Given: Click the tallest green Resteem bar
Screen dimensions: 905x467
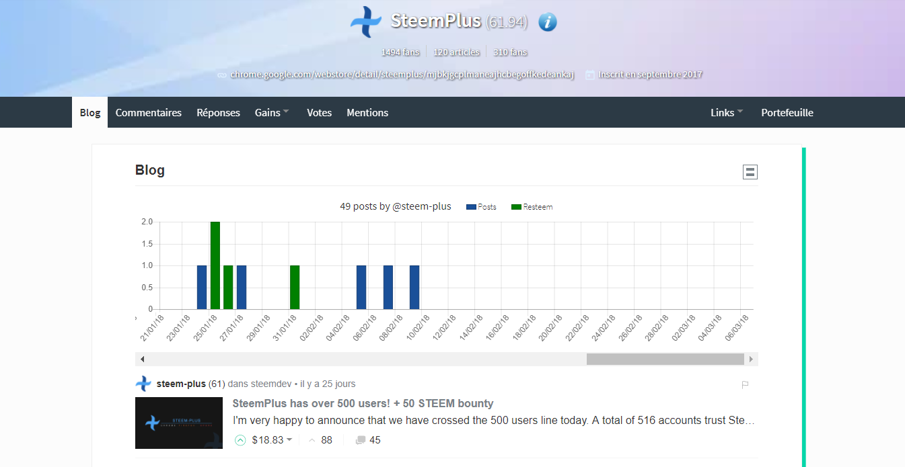Looking at the screenshot, I should coord(215,265).
